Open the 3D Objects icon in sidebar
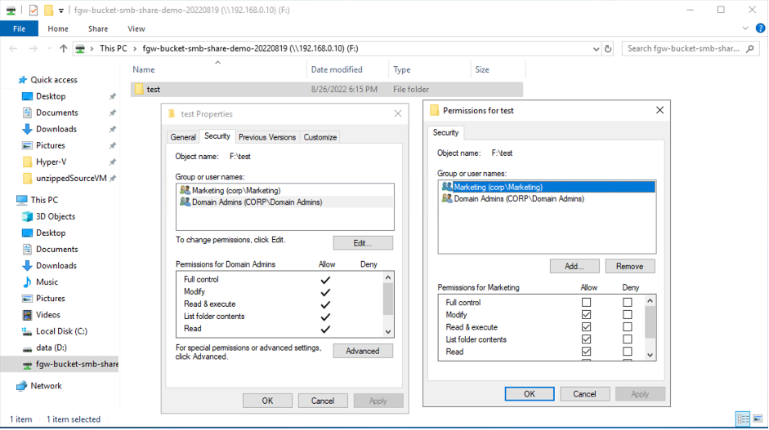 point(28,216)
